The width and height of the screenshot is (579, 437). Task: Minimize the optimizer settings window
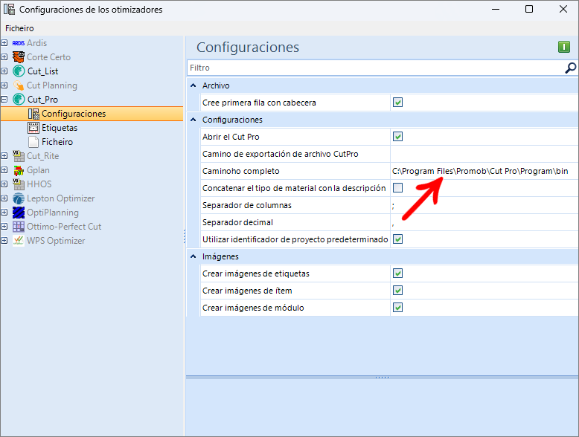point(496,9)
